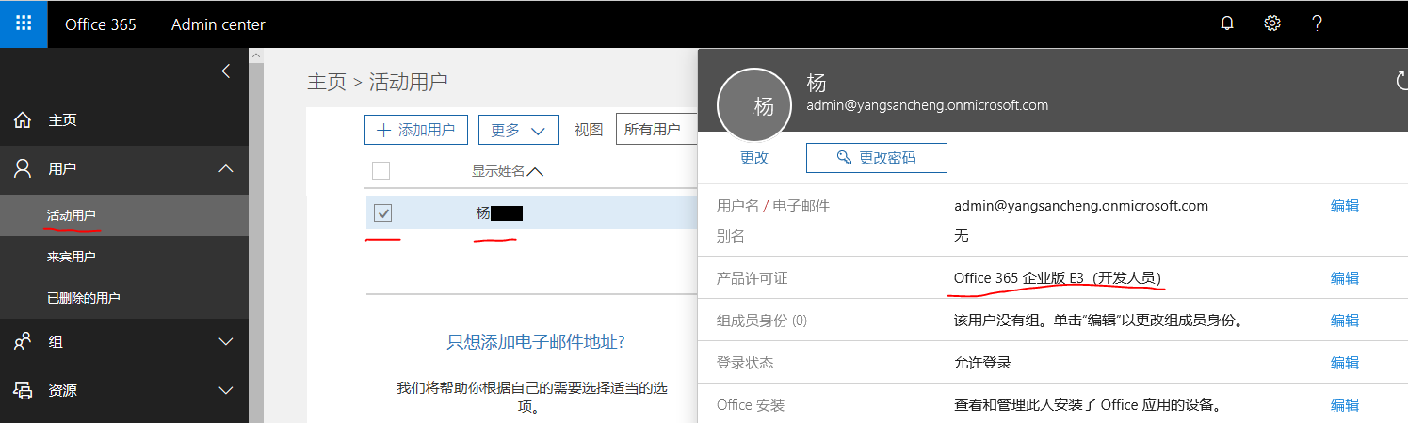Click the 用户 person icon
Viewport: 1408px width, 423px height.
(23, 169)
